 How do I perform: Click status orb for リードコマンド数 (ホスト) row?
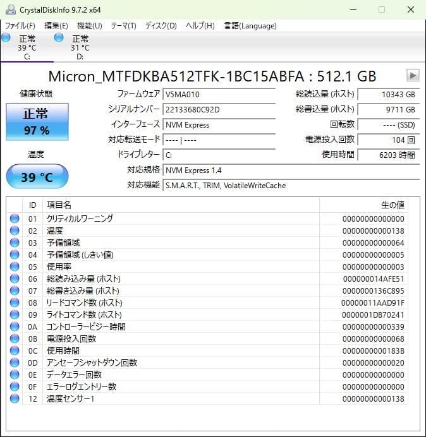pos(15,302)
